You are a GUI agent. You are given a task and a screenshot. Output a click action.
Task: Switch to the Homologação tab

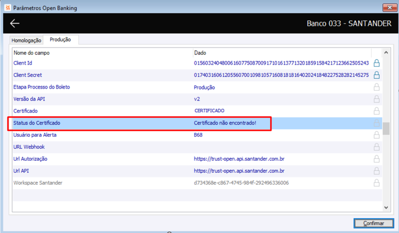click(26, 40)
